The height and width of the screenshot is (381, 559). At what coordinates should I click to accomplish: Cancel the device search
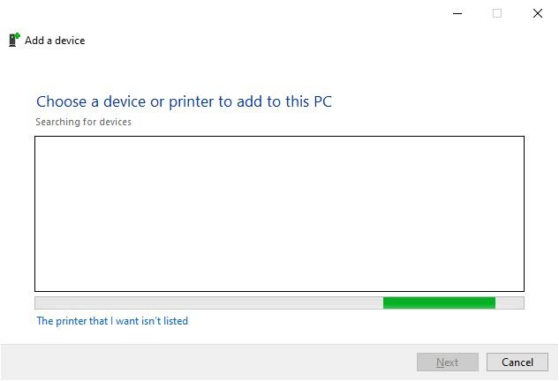pyautogui.click(x=517, y=362)
